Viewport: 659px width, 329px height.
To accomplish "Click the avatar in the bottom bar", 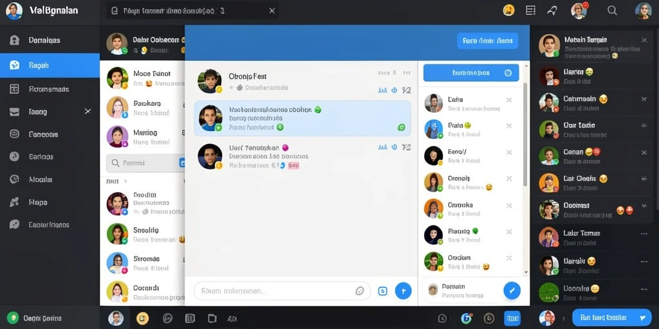I will point(116,318).
